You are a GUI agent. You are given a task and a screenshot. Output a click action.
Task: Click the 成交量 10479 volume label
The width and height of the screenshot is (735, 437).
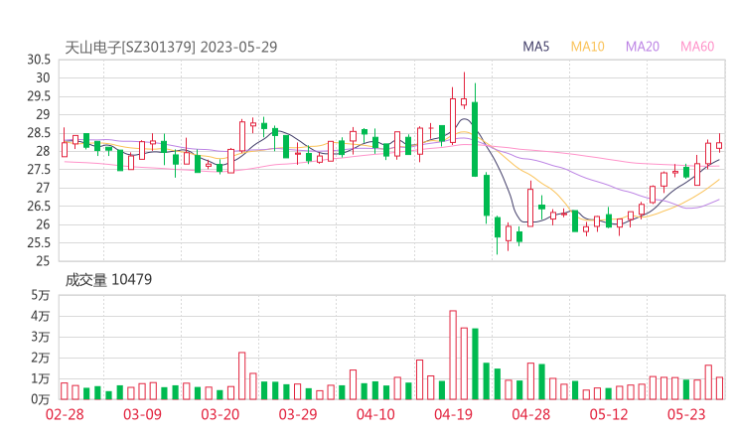(108, 280)
